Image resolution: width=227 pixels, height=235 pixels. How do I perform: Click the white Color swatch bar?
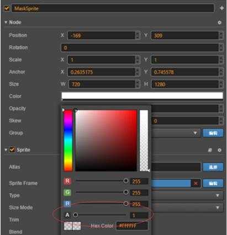pyautogui.click(x=142, y=97)
